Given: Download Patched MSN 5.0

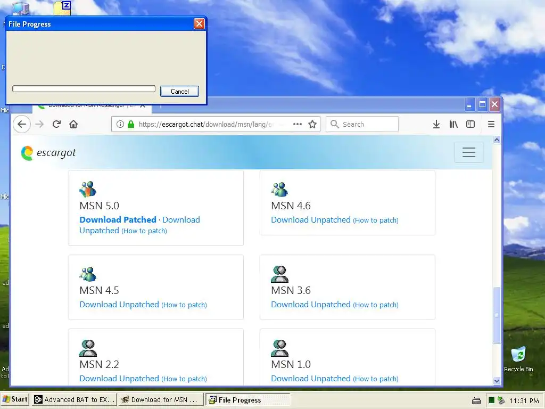Looking at the screenshot, I should click(x=118, y=220).
